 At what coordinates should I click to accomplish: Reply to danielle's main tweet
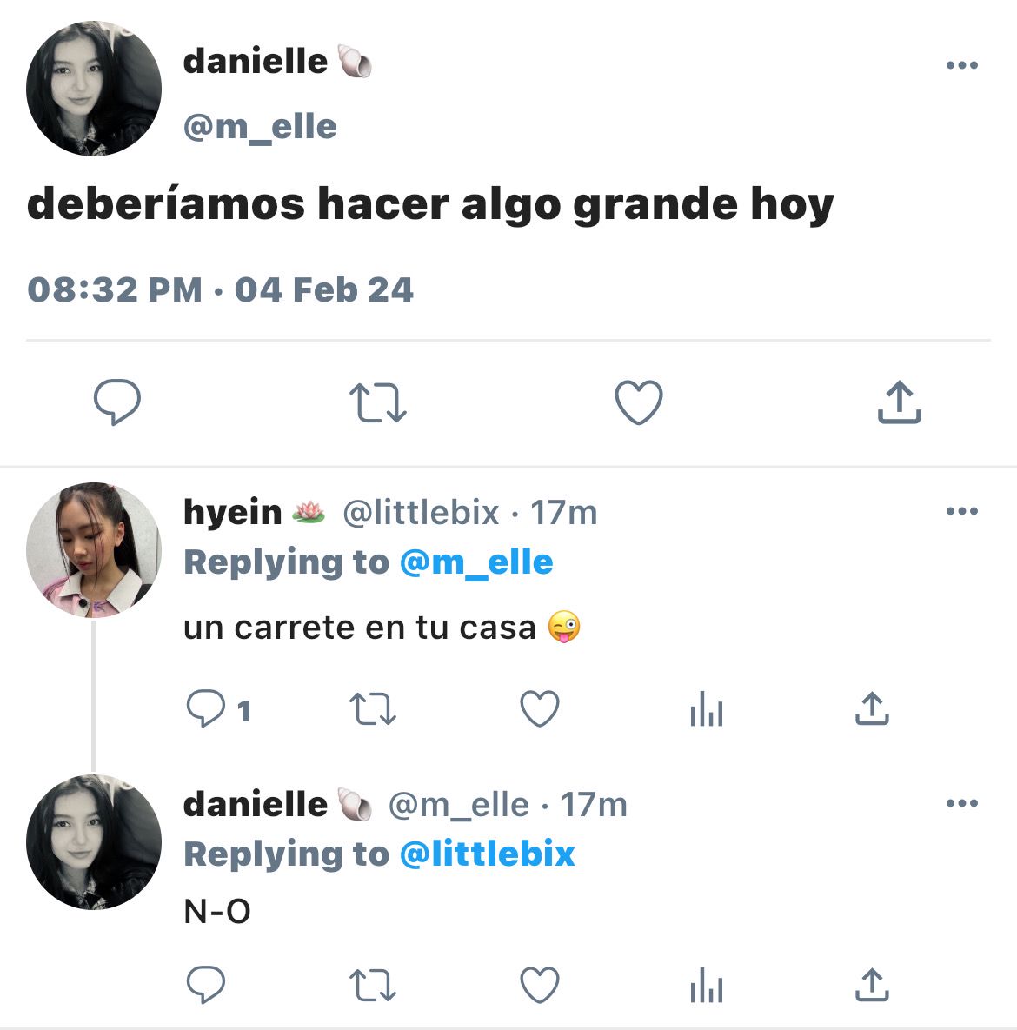pyautogui.click(x=117, y=402)
